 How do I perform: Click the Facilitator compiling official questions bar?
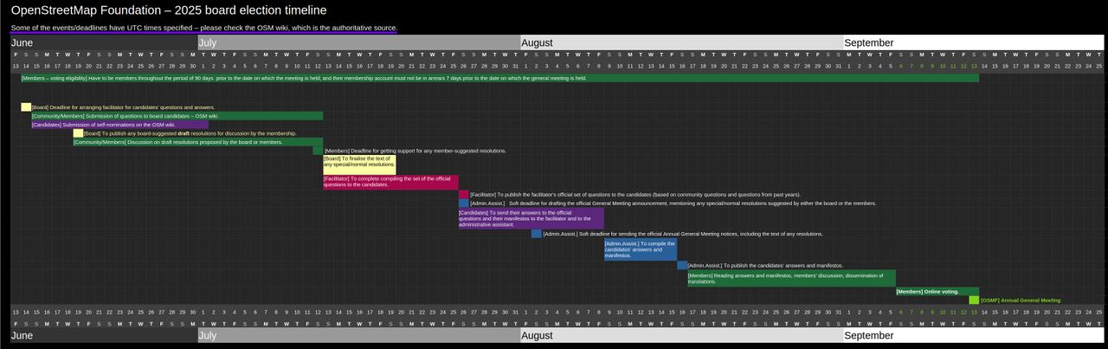tap(390, 182)
